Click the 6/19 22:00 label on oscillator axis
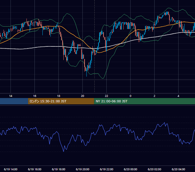This screenshot has width=195, height=172. (106, 169)
